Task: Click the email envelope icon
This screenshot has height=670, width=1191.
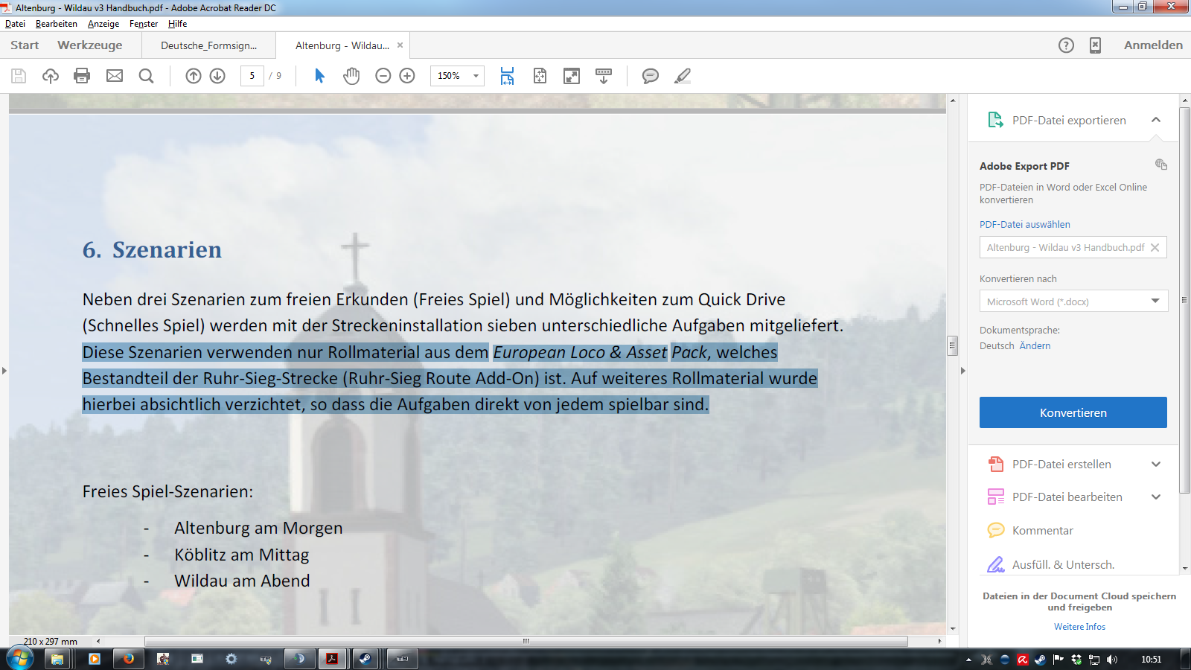Action: pos(115,76)
